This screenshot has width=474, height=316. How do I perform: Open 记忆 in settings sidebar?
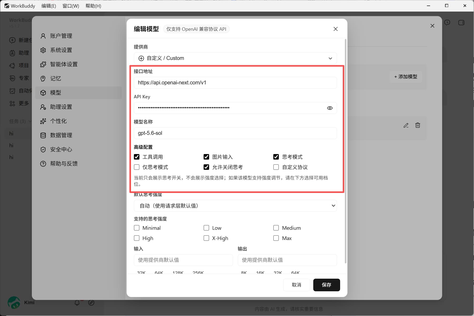tap(78, 78)
